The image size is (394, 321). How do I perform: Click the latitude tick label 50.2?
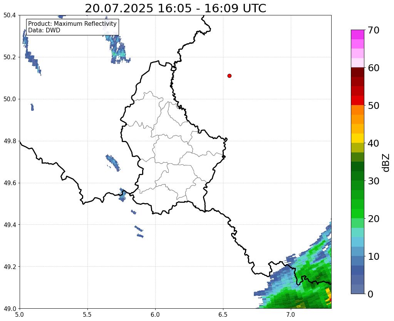click(x=10, y=57)
